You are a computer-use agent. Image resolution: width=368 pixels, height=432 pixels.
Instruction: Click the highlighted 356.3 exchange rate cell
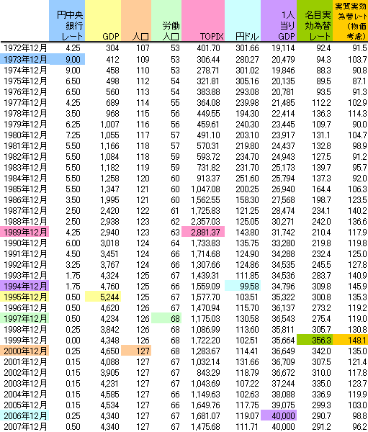(315, 340)
